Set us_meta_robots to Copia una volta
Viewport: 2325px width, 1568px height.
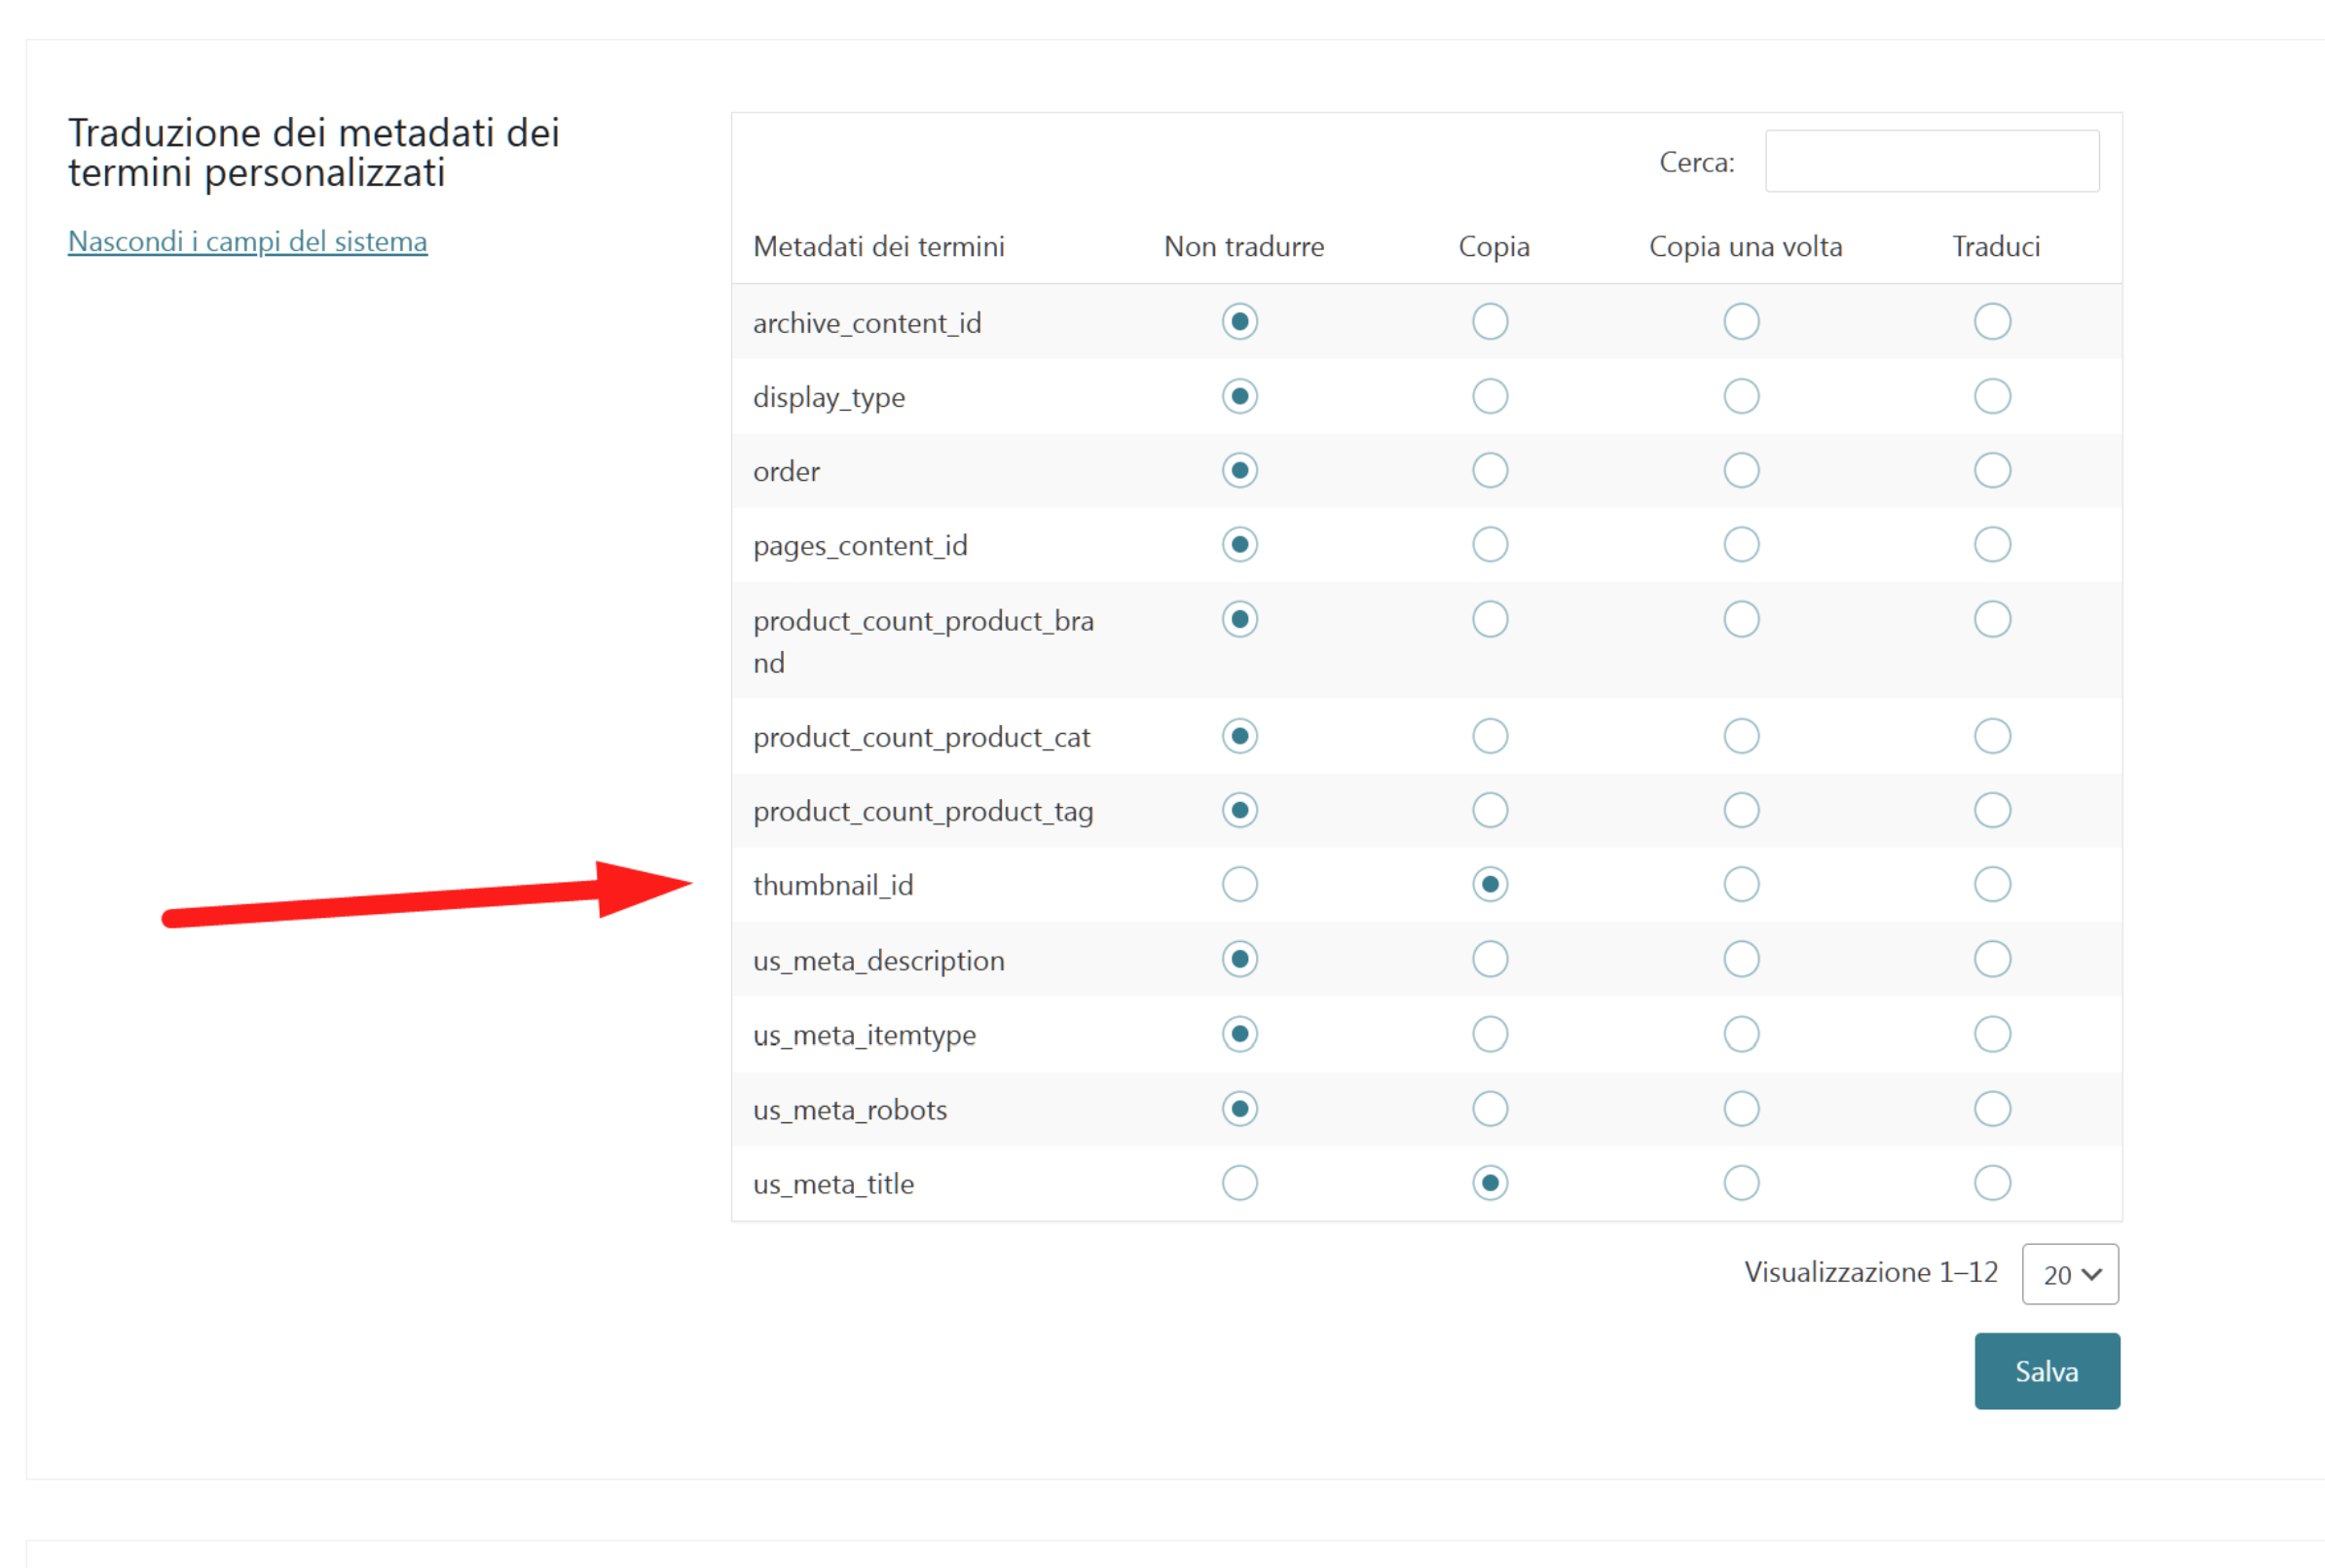coord(1741,1109)
